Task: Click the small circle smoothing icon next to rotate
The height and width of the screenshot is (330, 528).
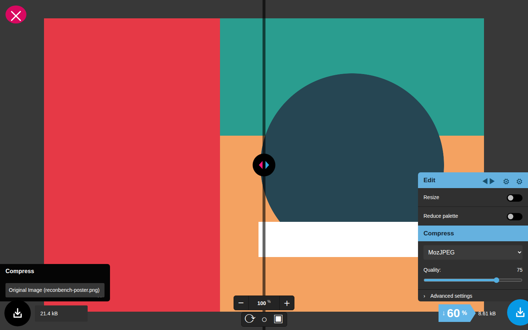Action: coord(264,320)
